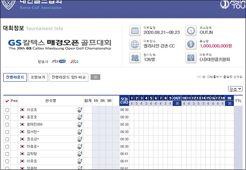The image size is (246, 170).
Task: Click the JTBC Golf broadcaster logo
Action: tap(59, 61)
